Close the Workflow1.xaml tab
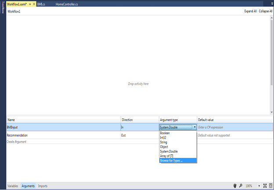This screenshot has height=190, width=274. [34, 4]
